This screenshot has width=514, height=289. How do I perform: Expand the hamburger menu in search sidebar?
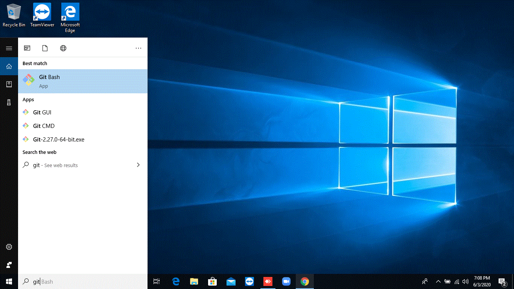click(9, 48)
